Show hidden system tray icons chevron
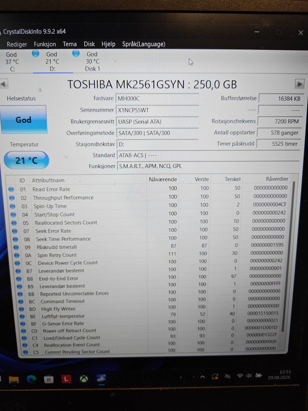This screenshot has width=308, height=411. coord(202,377)
